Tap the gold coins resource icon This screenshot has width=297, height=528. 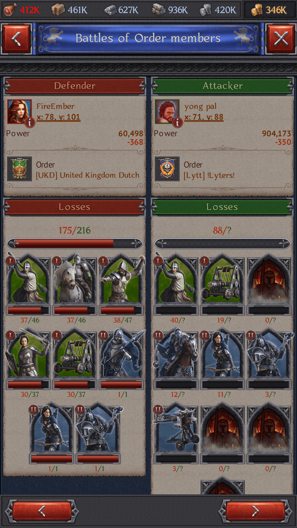click(x=256, y=10)
